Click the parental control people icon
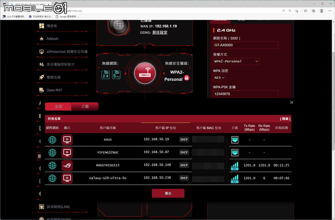Viewport: 335px width, 220px height. [41, 65]
